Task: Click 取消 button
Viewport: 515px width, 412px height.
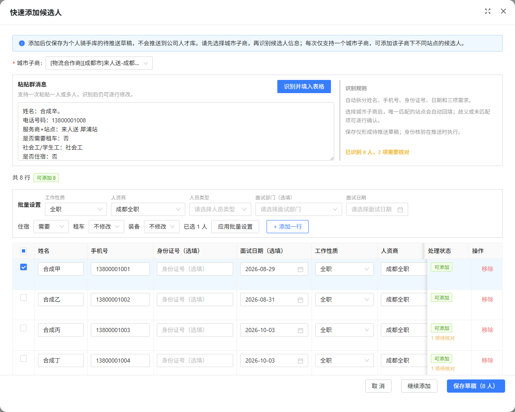Action: 378,386
